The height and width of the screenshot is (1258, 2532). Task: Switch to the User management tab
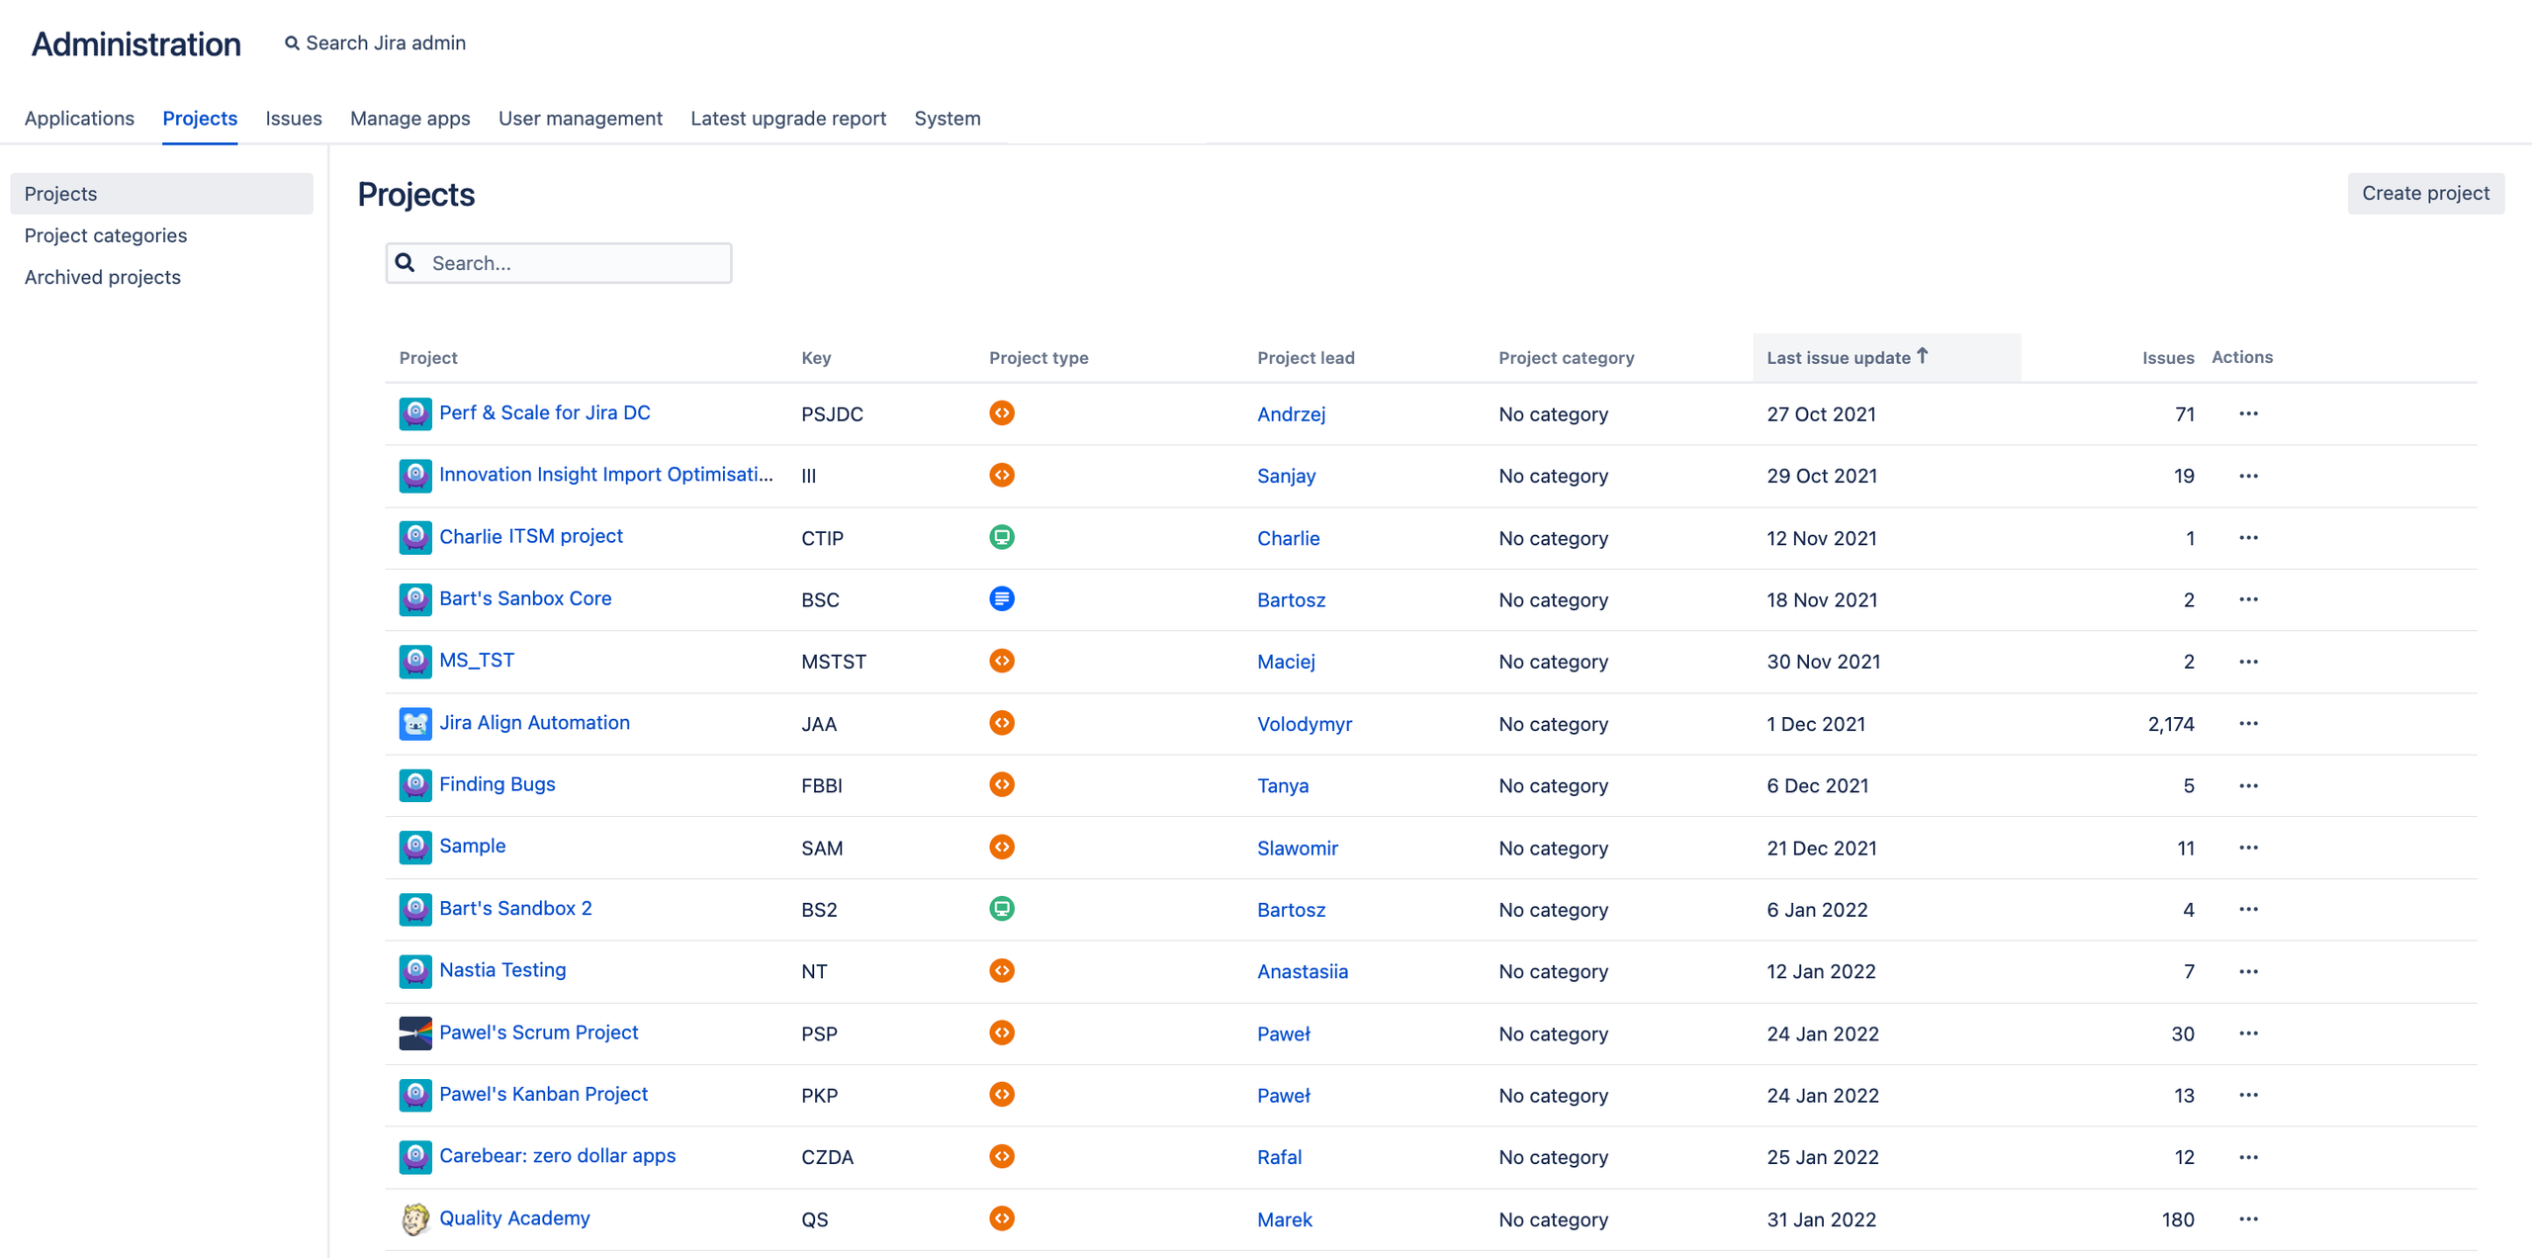(x=581, y=118)
